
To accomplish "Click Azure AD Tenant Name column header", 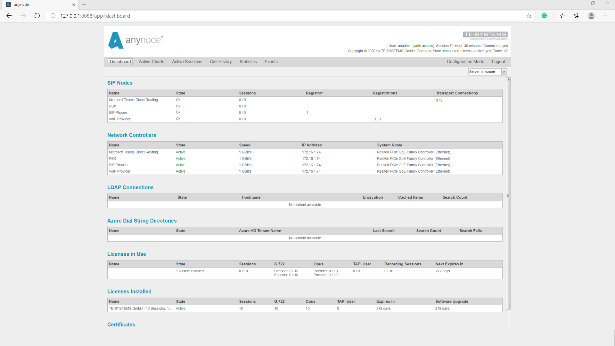I will (x=260, y=231).
